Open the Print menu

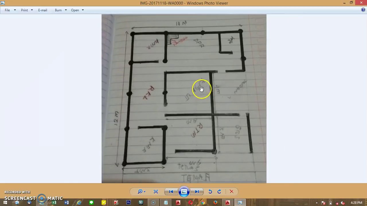[24, 10]
